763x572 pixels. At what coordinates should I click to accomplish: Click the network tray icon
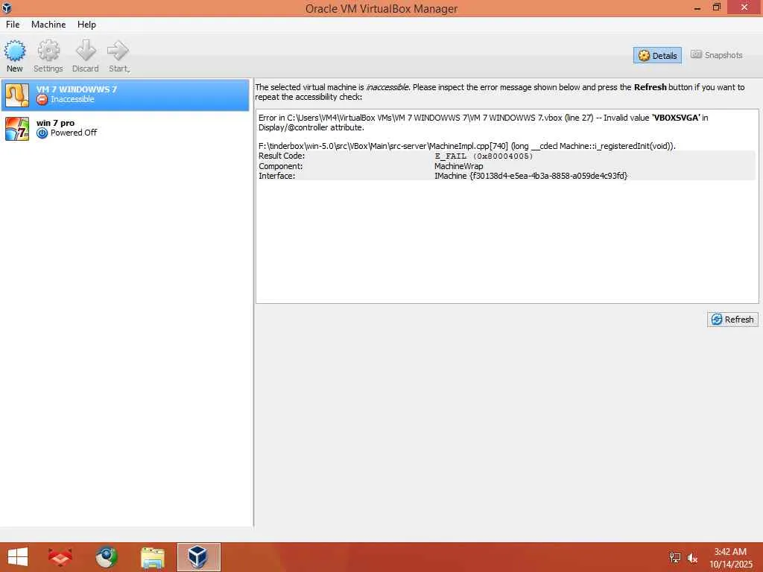(x=675, y=557)
